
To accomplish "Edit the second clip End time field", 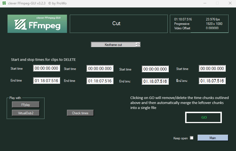I will coord(100,81).
